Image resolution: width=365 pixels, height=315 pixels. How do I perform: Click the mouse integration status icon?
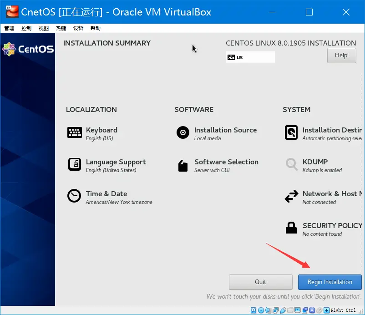[x=319, y=310]
